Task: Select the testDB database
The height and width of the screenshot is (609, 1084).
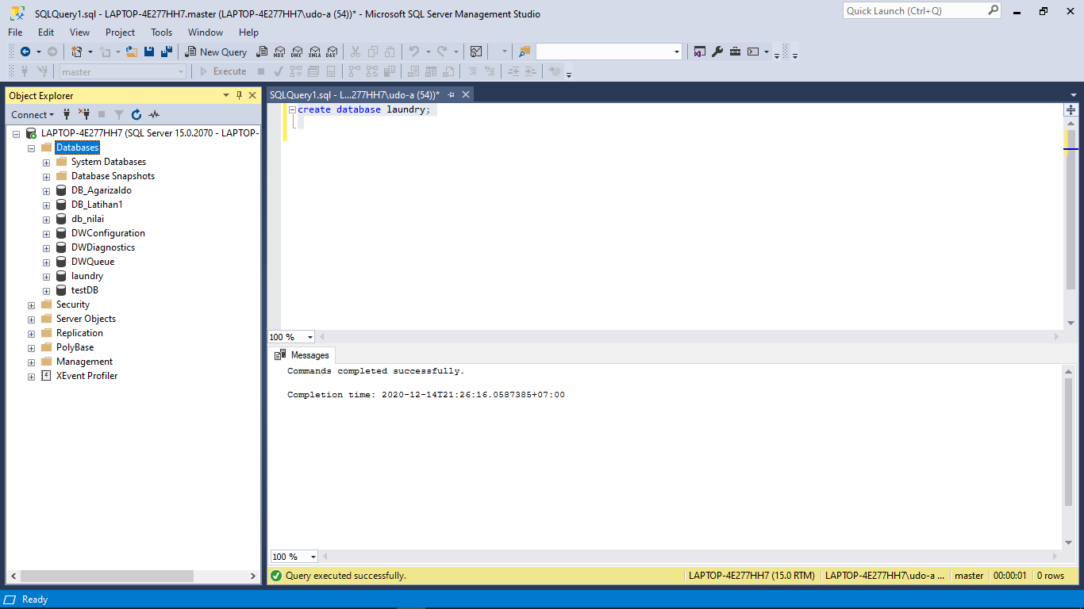Action: (84, 290)
